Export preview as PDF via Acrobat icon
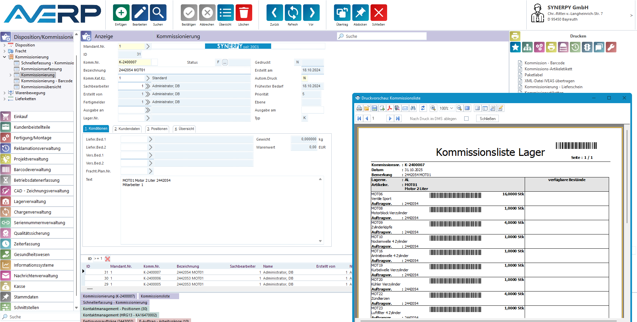 point(390,108)
